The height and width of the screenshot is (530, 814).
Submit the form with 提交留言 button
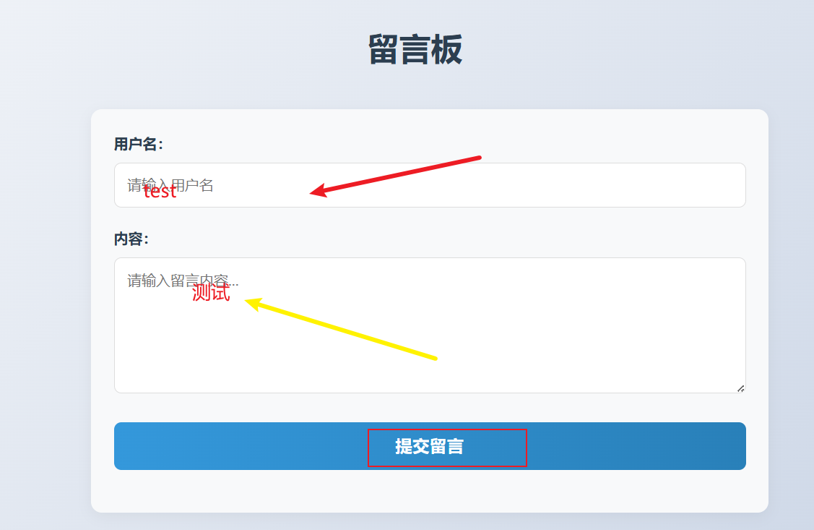pos(430,446)
